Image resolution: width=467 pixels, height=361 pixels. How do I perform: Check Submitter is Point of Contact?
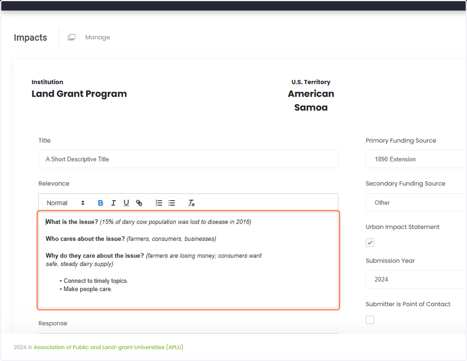[x=370, y=320]
